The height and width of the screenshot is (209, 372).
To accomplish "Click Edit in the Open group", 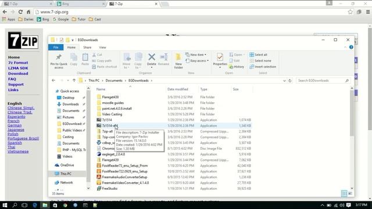I will click(x=234, y=61).
